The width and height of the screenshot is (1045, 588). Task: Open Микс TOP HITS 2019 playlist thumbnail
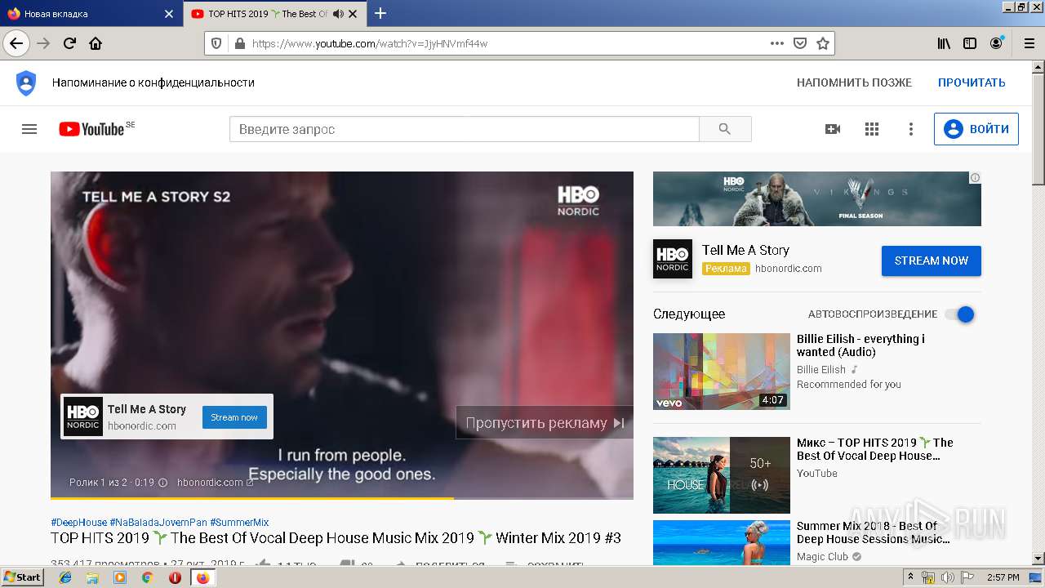click(x=722, y=475)
